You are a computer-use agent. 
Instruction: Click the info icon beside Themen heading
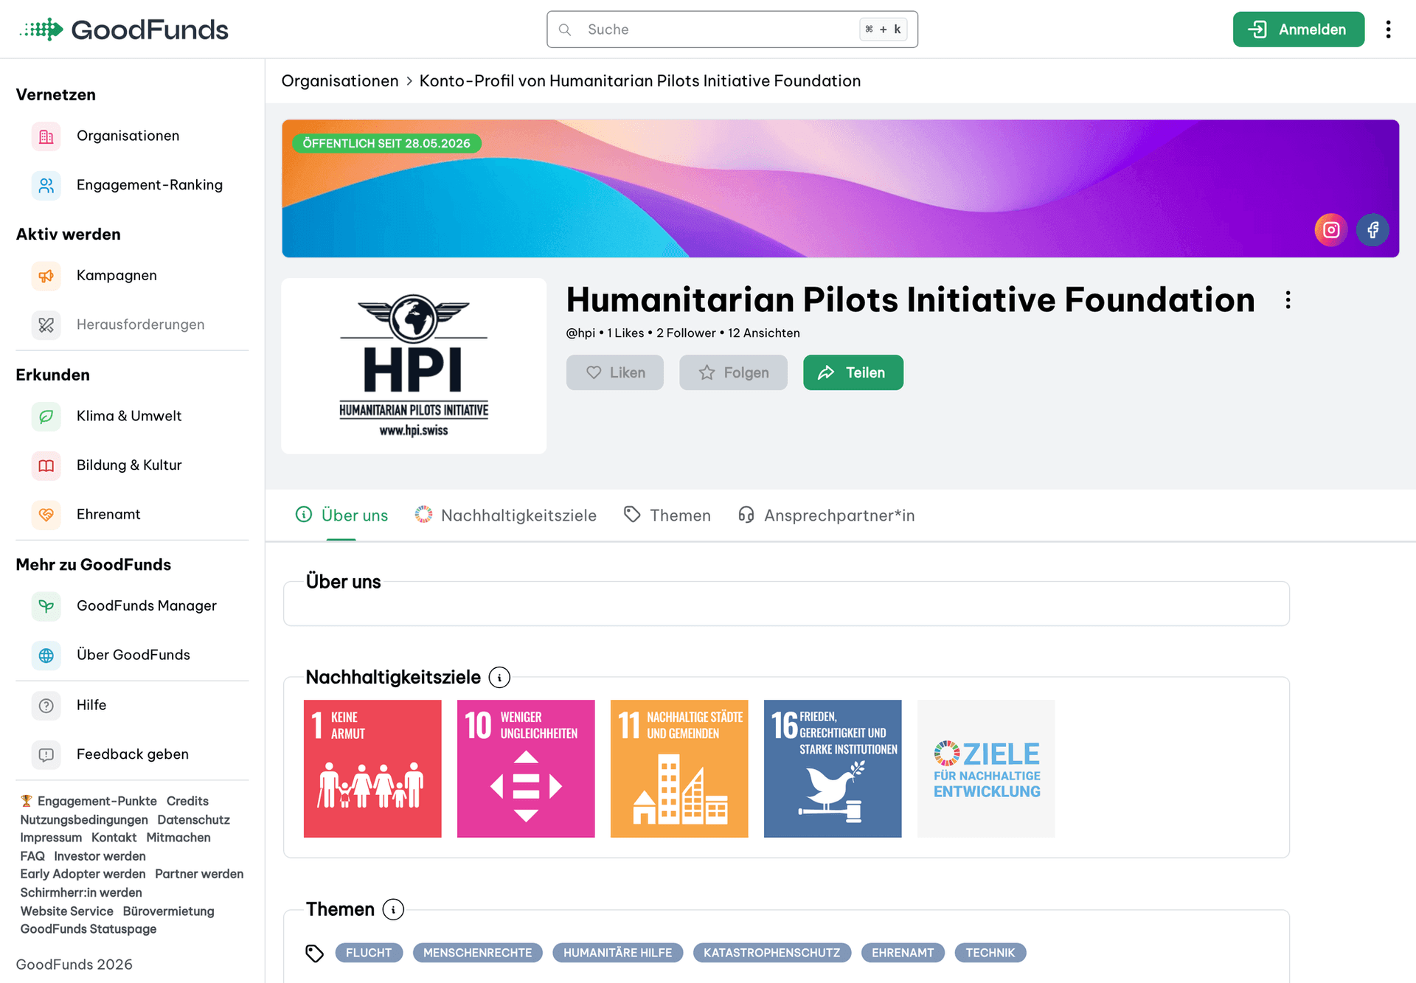[x=393, y=910]
